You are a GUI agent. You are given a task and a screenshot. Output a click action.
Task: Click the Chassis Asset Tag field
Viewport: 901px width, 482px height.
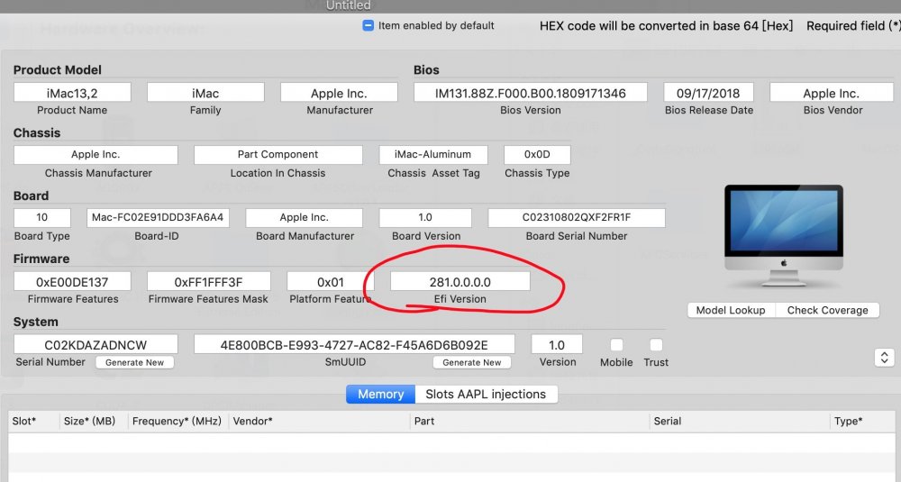point(433,155)
